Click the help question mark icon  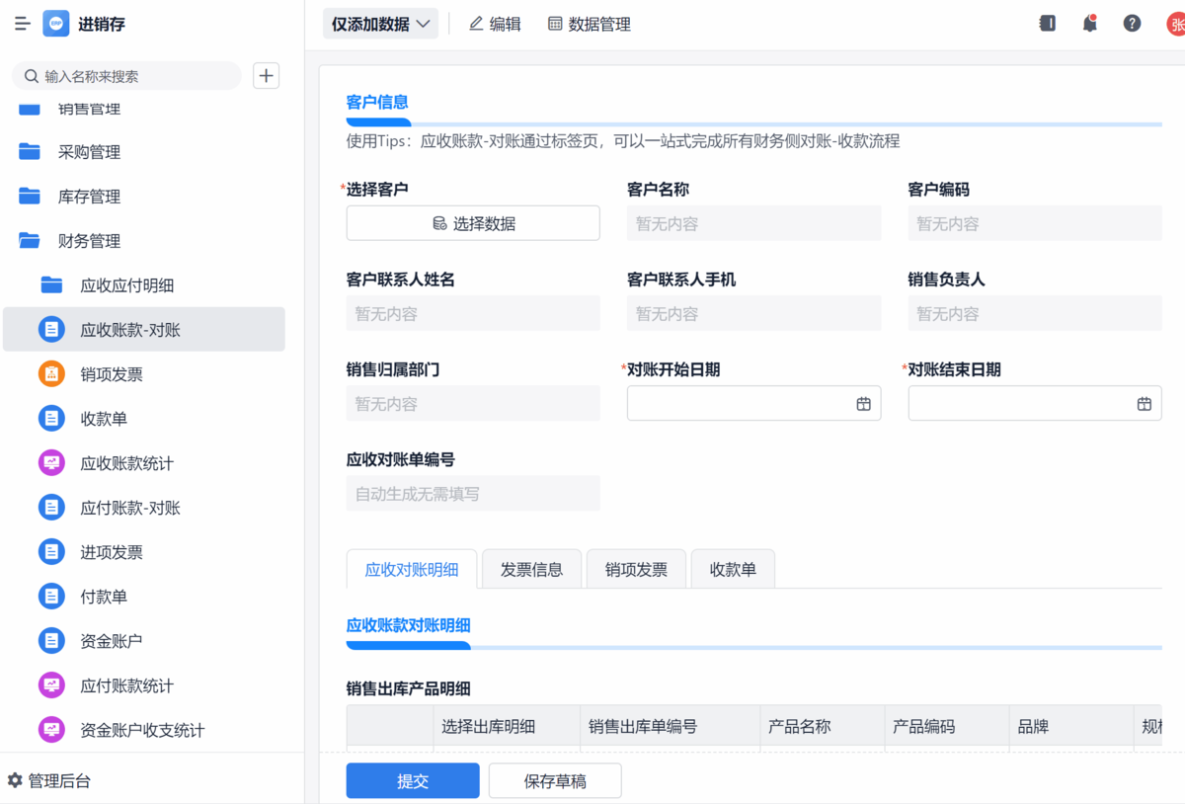(x=1132, y=24)
